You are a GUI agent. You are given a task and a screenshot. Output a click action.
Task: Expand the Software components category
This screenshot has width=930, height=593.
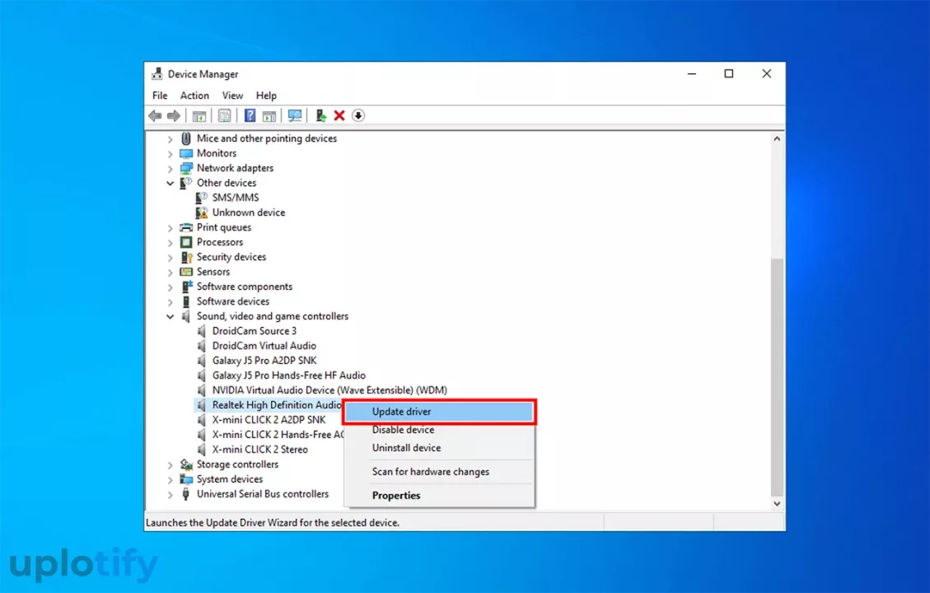pos(171,287)
